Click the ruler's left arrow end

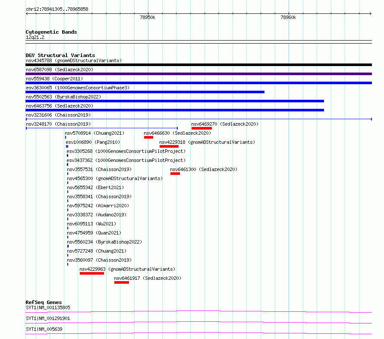(27, 14)
